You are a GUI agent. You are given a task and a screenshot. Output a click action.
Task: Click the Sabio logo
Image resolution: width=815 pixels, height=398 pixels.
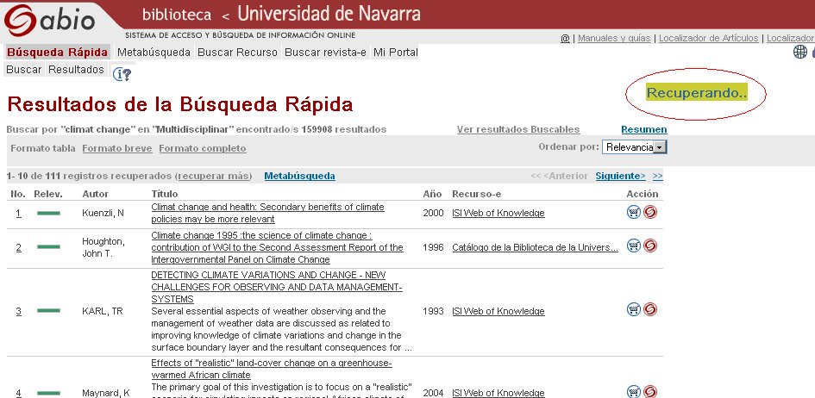click(x=53, y=22)
